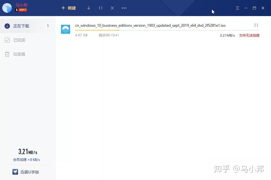
Task: Open the more options ellipsis menu
Action: (x=124, y=8)
